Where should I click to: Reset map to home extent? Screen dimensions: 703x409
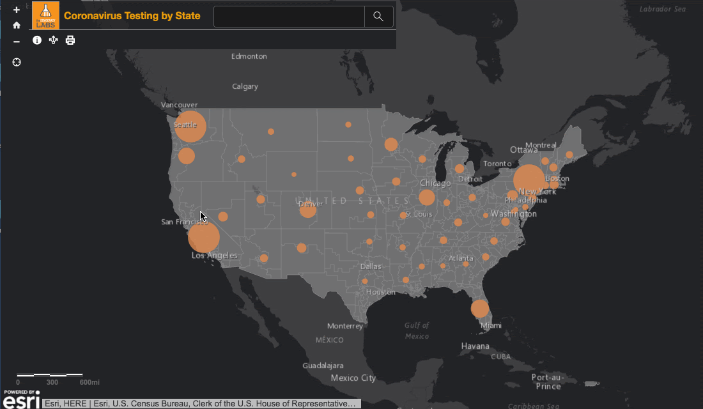(17, 26)
